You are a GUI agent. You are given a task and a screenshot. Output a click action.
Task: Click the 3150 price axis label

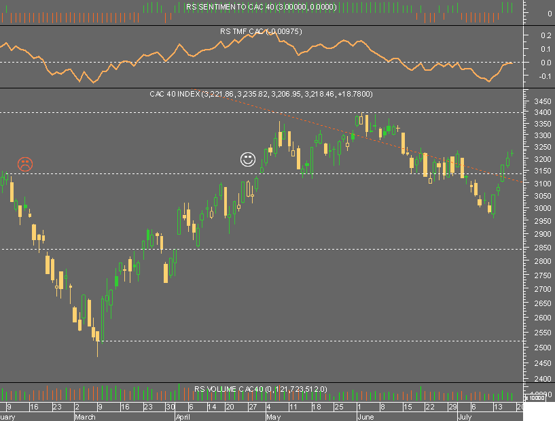(543, 171)
